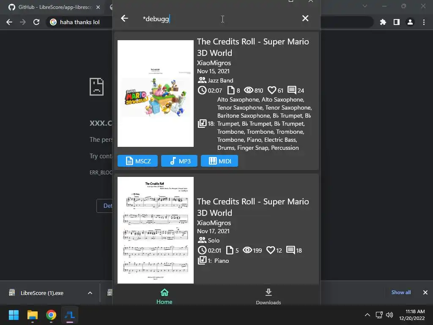Open the Solo piano sheet music thumbnail
Screen dimensions: 433x325
(156, 230)
